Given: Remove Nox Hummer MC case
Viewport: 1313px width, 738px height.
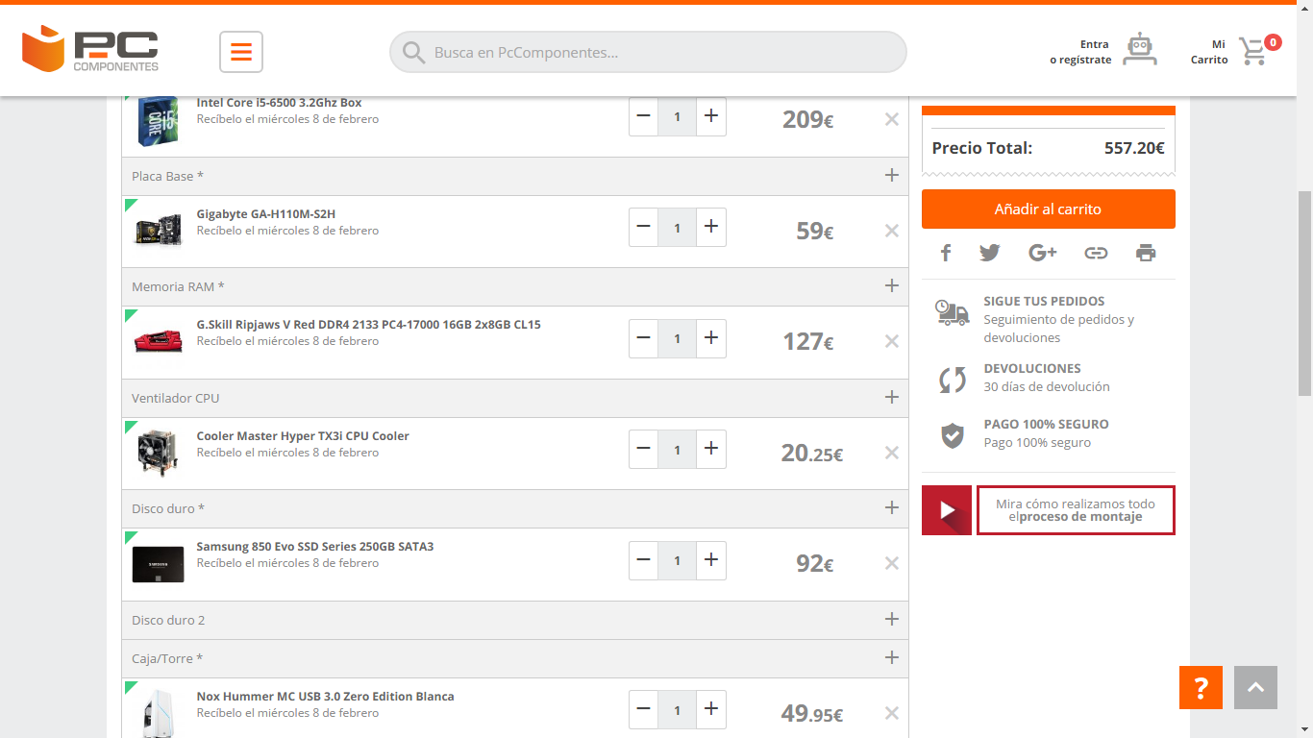Looking at the screenshot, I should point(892,713).
